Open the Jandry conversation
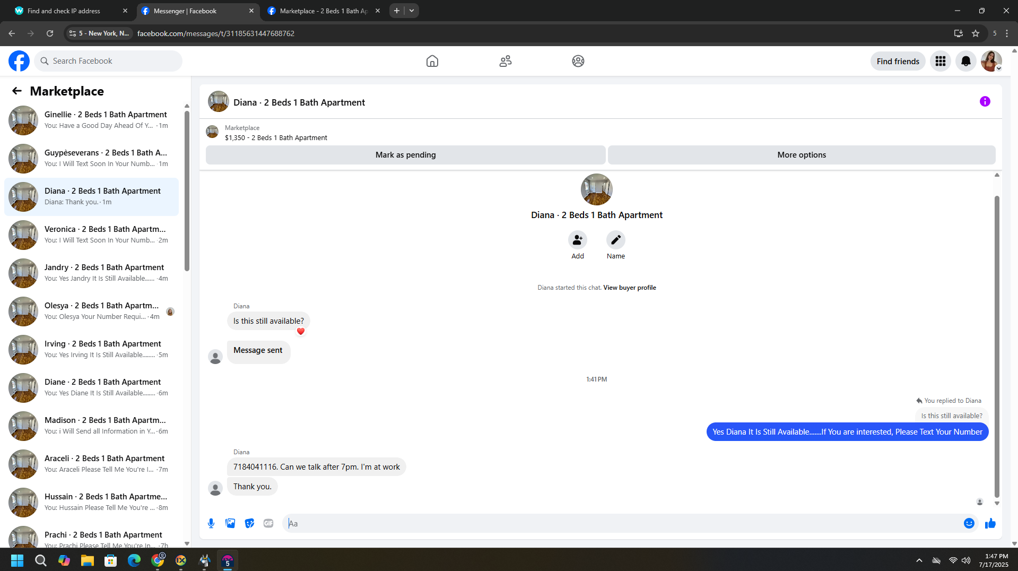 point(91,273)
